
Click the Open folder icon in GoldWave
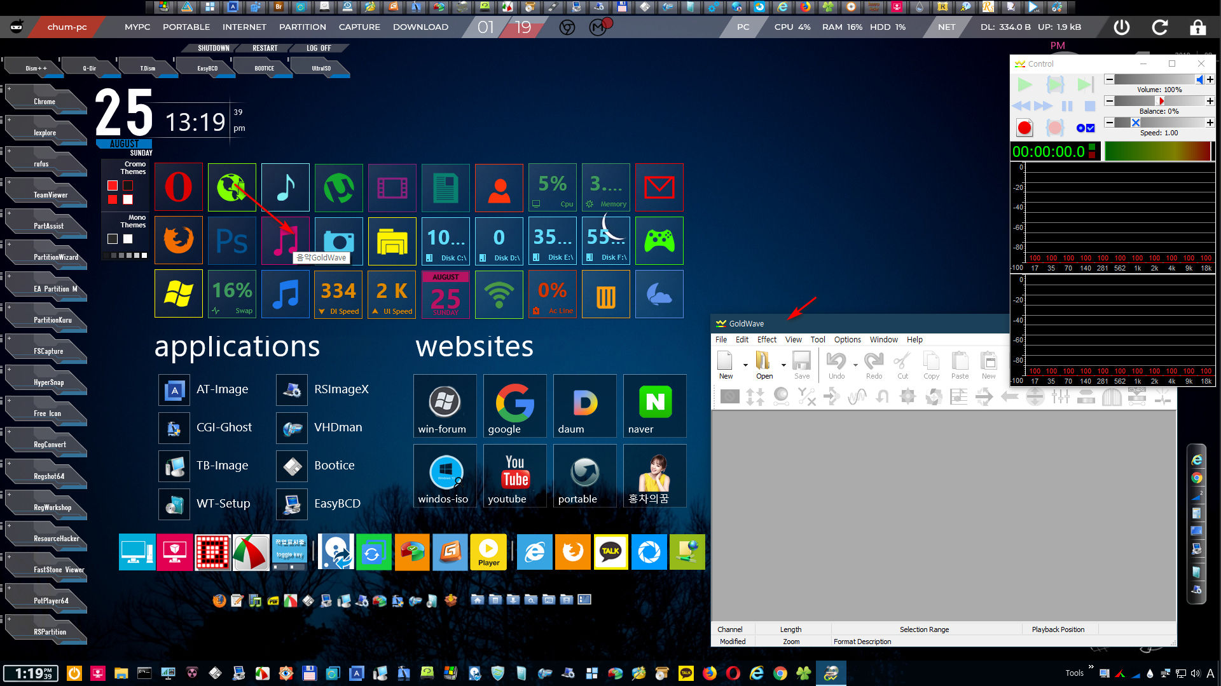pyautogui.click(x=764, y=361)
